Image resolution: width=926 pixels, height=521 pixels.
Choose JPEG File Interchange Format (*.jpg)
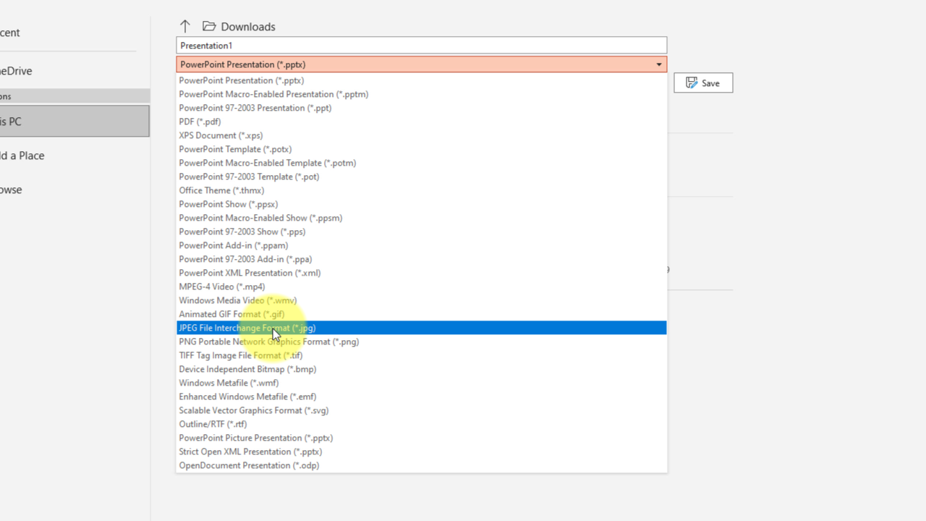(x=421, y=328)
